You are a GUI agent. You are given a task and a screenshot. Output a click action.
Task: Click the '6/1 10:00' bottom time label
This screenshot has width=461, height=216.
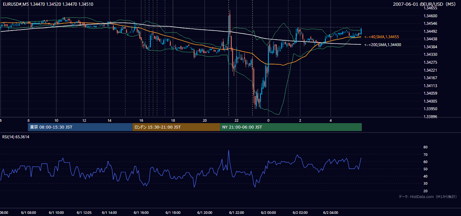point(56,213)
